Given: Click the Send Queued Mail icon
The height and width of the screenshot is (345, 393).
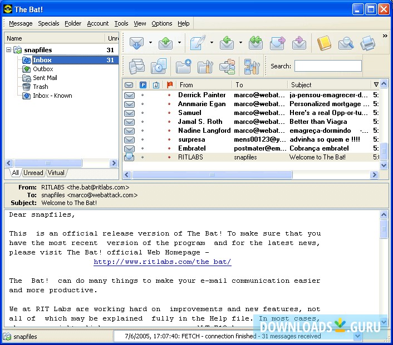Looking at the screenshot, I should coord(166,43).
